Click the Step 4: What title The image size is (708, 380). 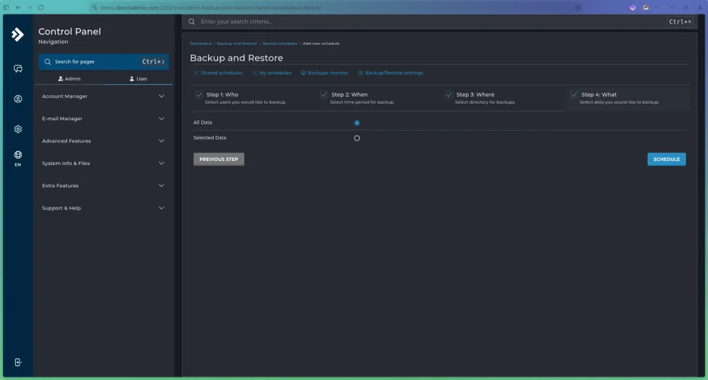tap(599, 95)
